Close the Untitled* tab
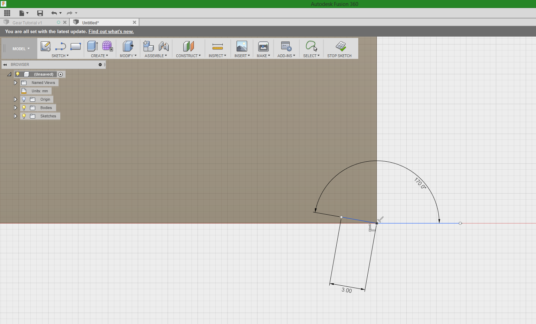The height and width of the screenshot is (324, 536). 135,22
